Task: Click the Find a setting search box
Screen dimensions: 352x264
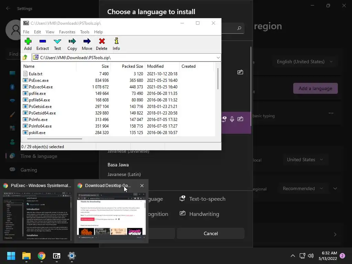Action: point(14,54)
